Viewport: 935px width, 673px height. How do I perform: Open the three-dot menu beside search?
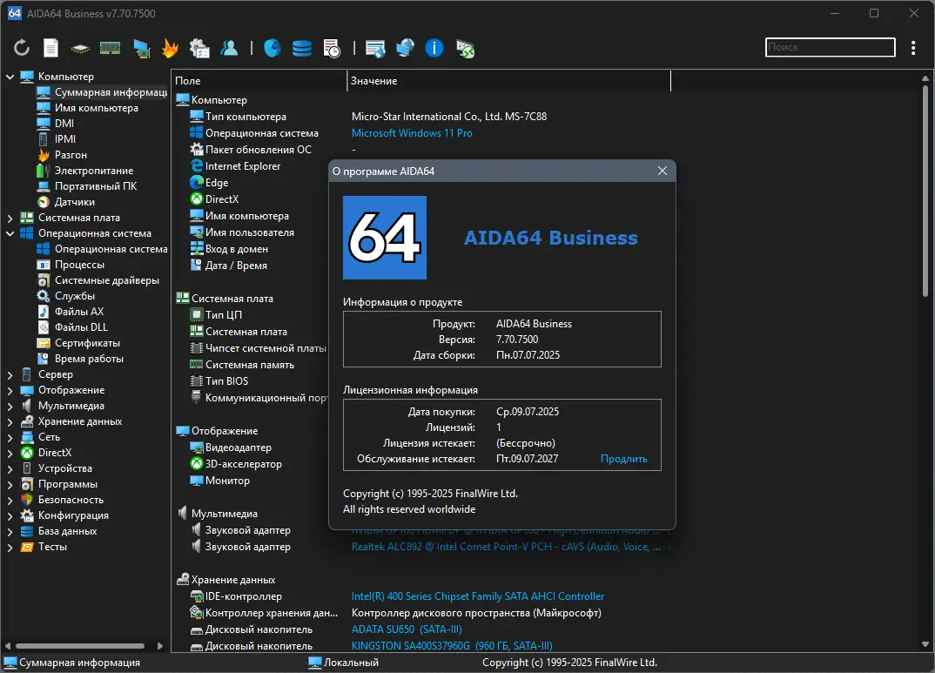(x=913, y=48)
